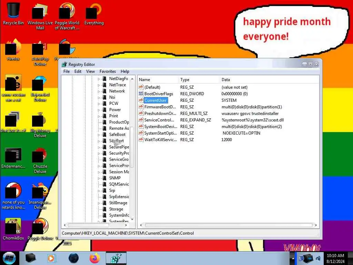Open Firefox from the taskbar
The height and width of the screenshot is (265, 353).
(x=95, y=258)
